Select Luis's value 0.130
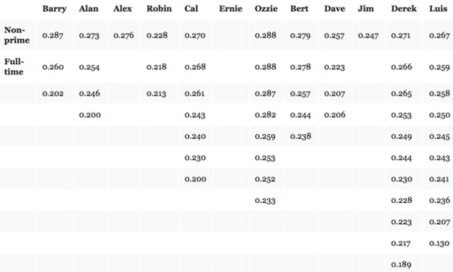Image resolution: width=453 pixels, height=272 pixels. (x=439, y=243)
